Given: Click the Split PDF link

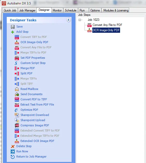Looking at the screenshot, I should pos(26,73).
